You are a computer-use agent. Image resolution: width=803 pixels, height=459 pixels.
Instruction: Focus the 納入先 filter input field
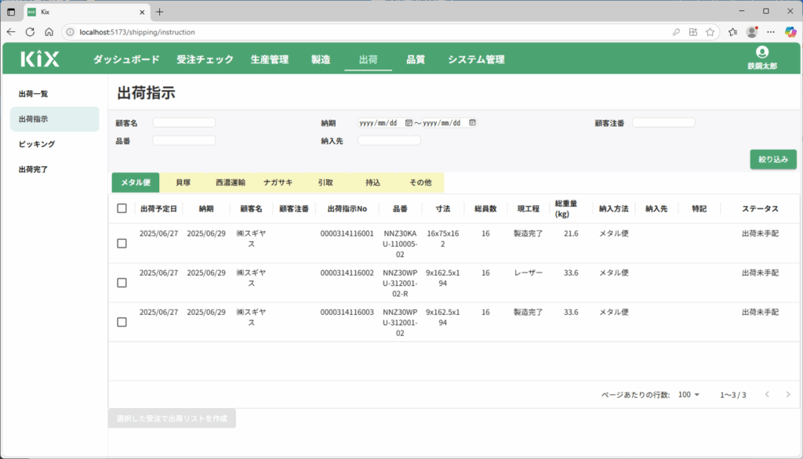(389, 141)
